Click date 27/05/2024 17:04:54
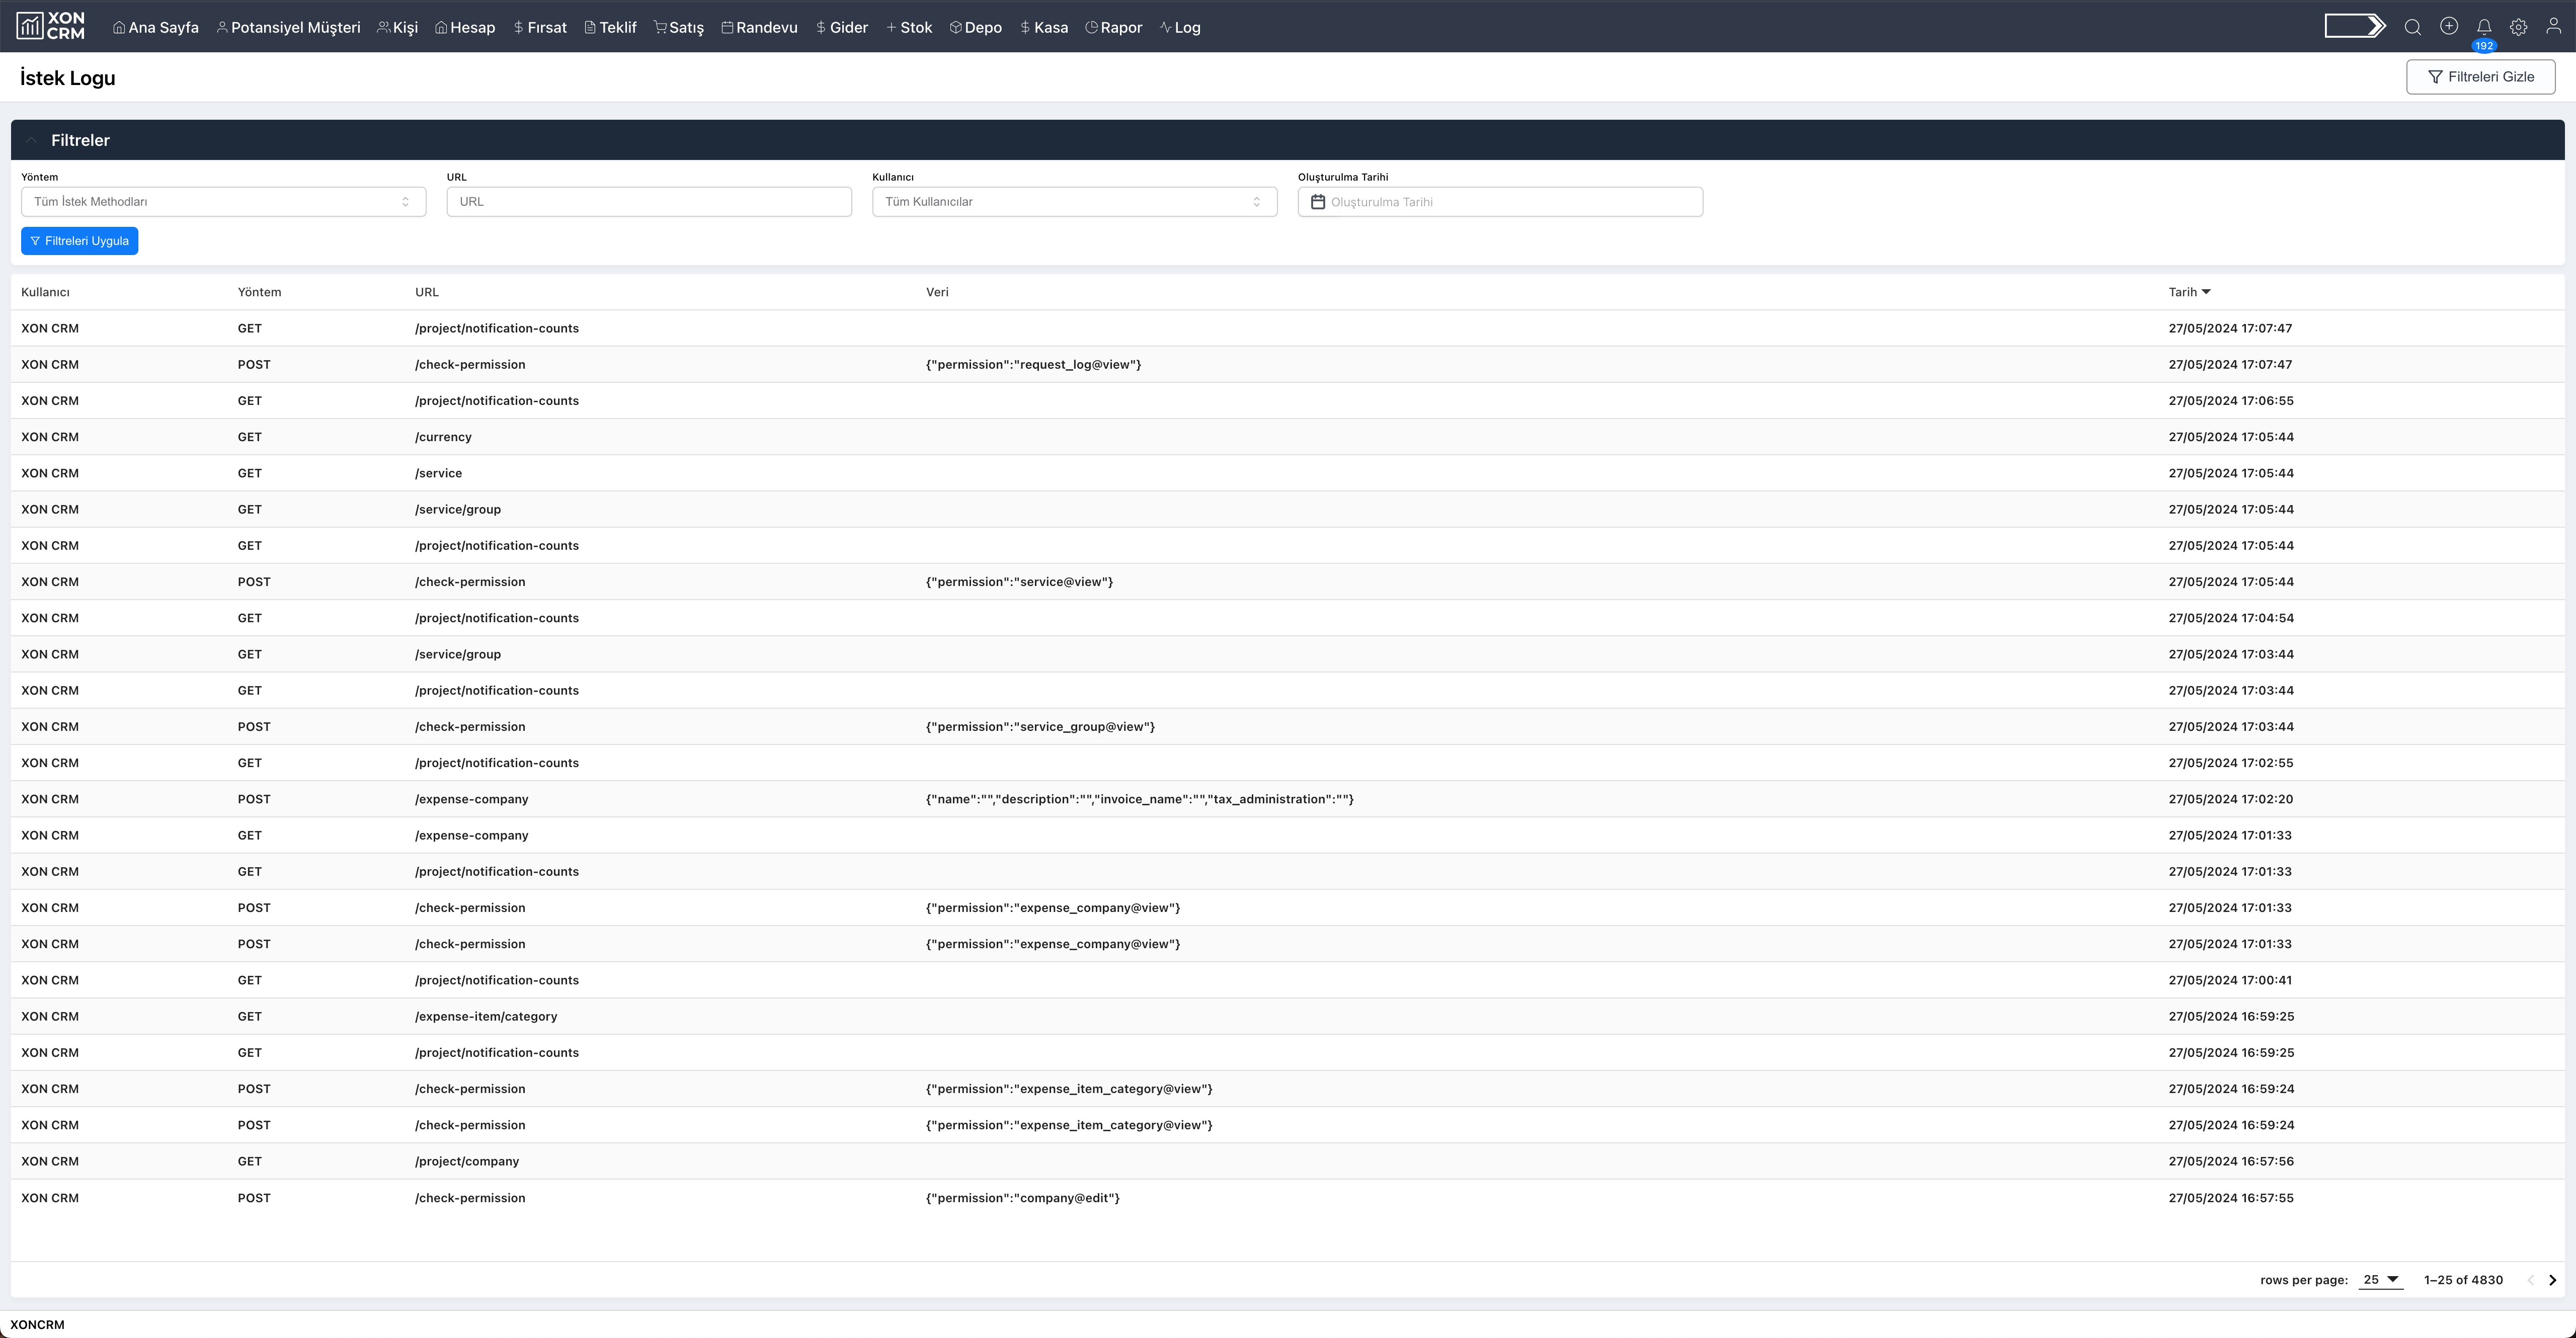The image size is (2576, 1338). point(2230,618)
